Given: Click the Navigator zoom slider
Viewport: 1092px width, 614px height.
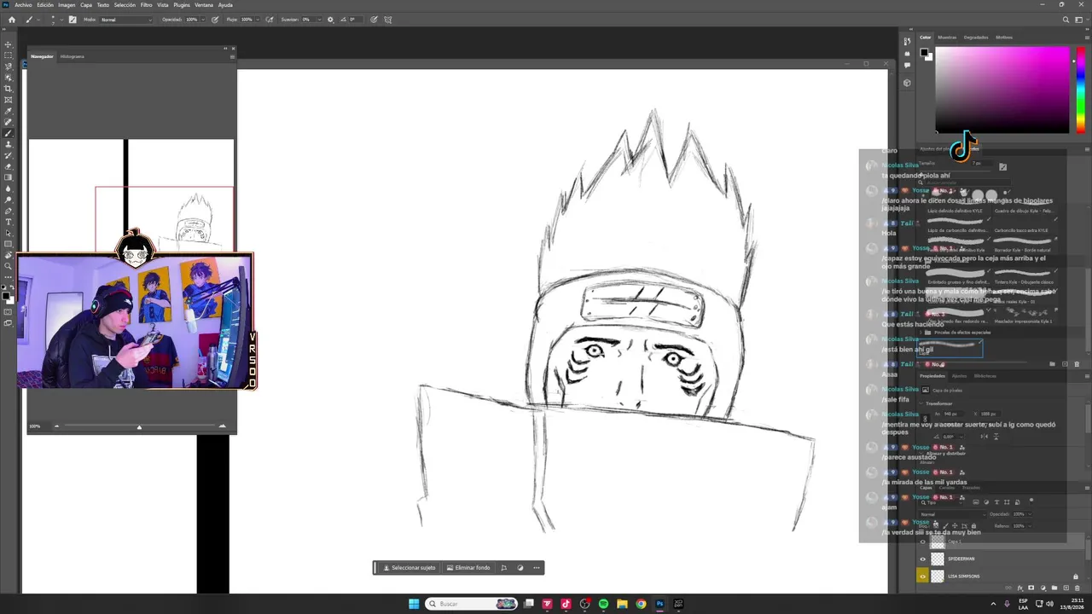Looking at the screenshot, I should pos(139,426).
